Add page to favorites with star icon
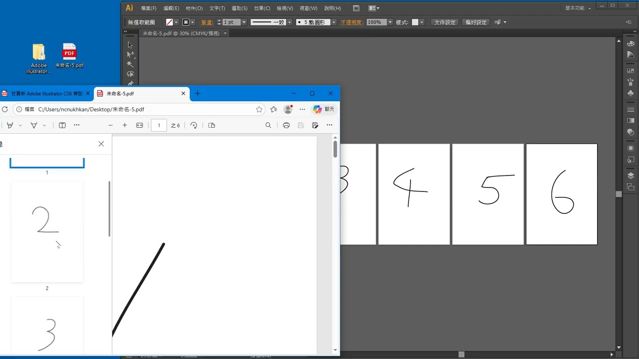This screenshot has width=639, height=359. coord(259,109)
